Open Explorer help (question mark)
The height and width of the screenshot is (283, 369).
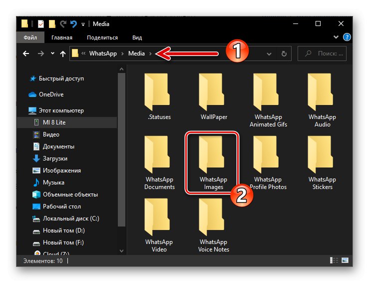click(347, 37)
